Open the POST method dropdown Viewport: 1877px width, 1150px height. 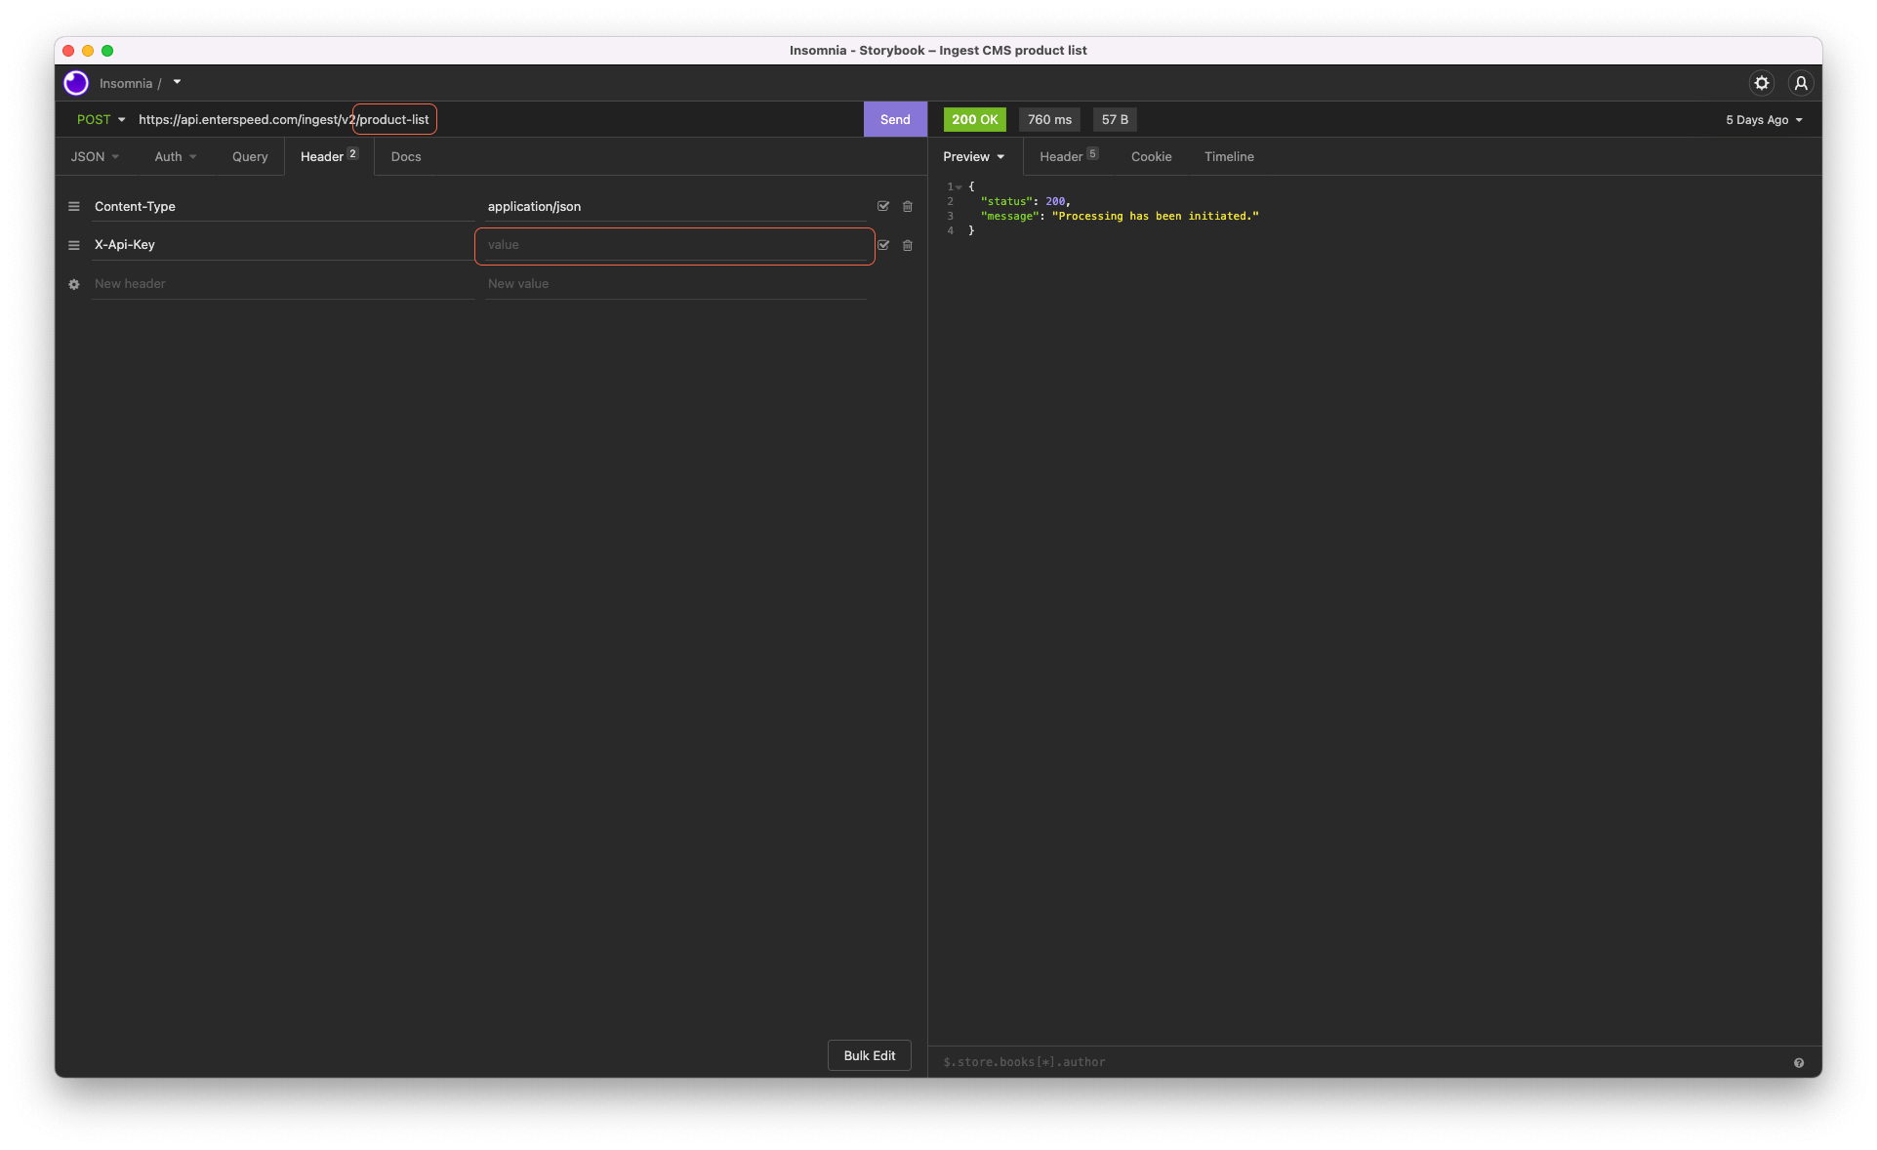[x=101, y=119]
